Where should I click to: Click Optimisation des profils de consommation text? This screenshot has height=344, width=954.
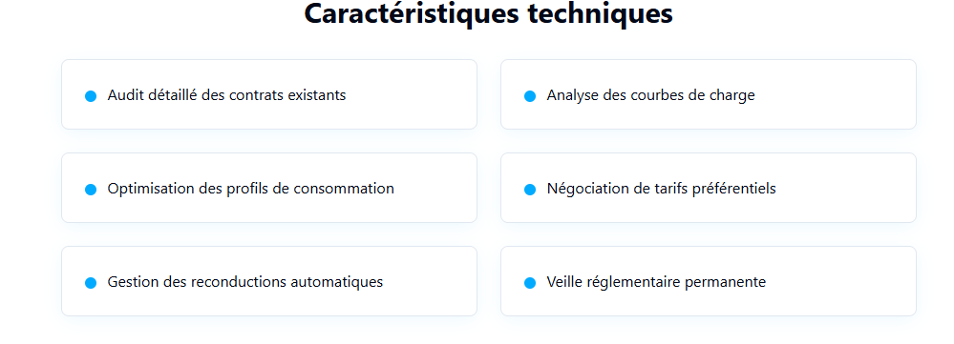coord(250,189)
